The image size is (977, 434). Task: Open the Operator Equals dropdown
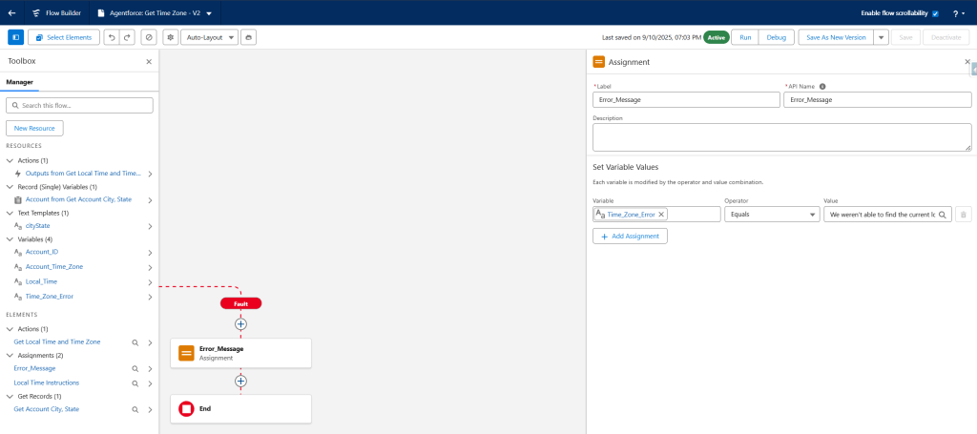coord(770,215)
